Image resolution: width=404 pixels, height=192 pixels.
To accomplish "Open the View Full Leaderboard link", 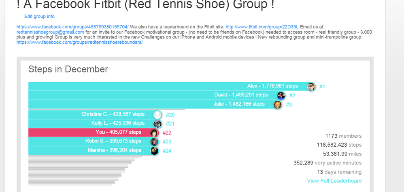I will [x=334, y=181].
